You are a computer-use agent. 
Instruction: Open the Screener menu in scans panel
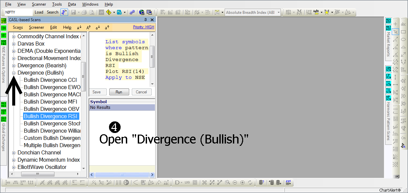click(x=36, y=27)
